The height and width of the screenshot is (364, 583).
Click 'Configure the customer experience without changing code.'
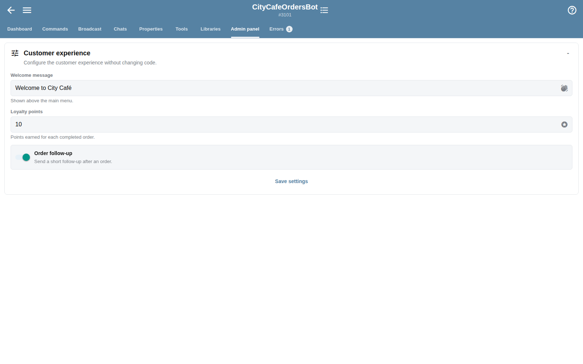90,63
